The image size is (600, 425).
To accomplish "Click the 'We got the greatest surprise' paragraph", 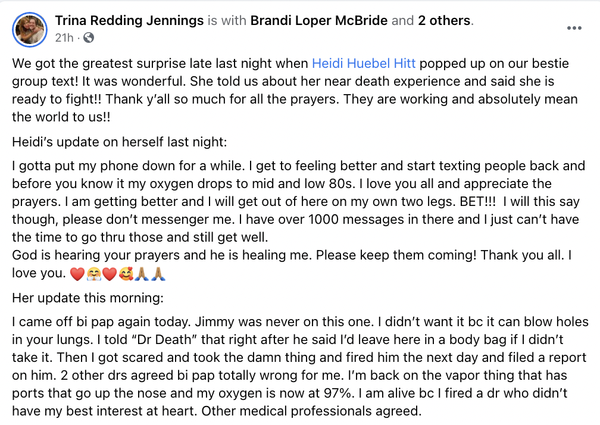I will pyautogui.click(x=295, y=90).
